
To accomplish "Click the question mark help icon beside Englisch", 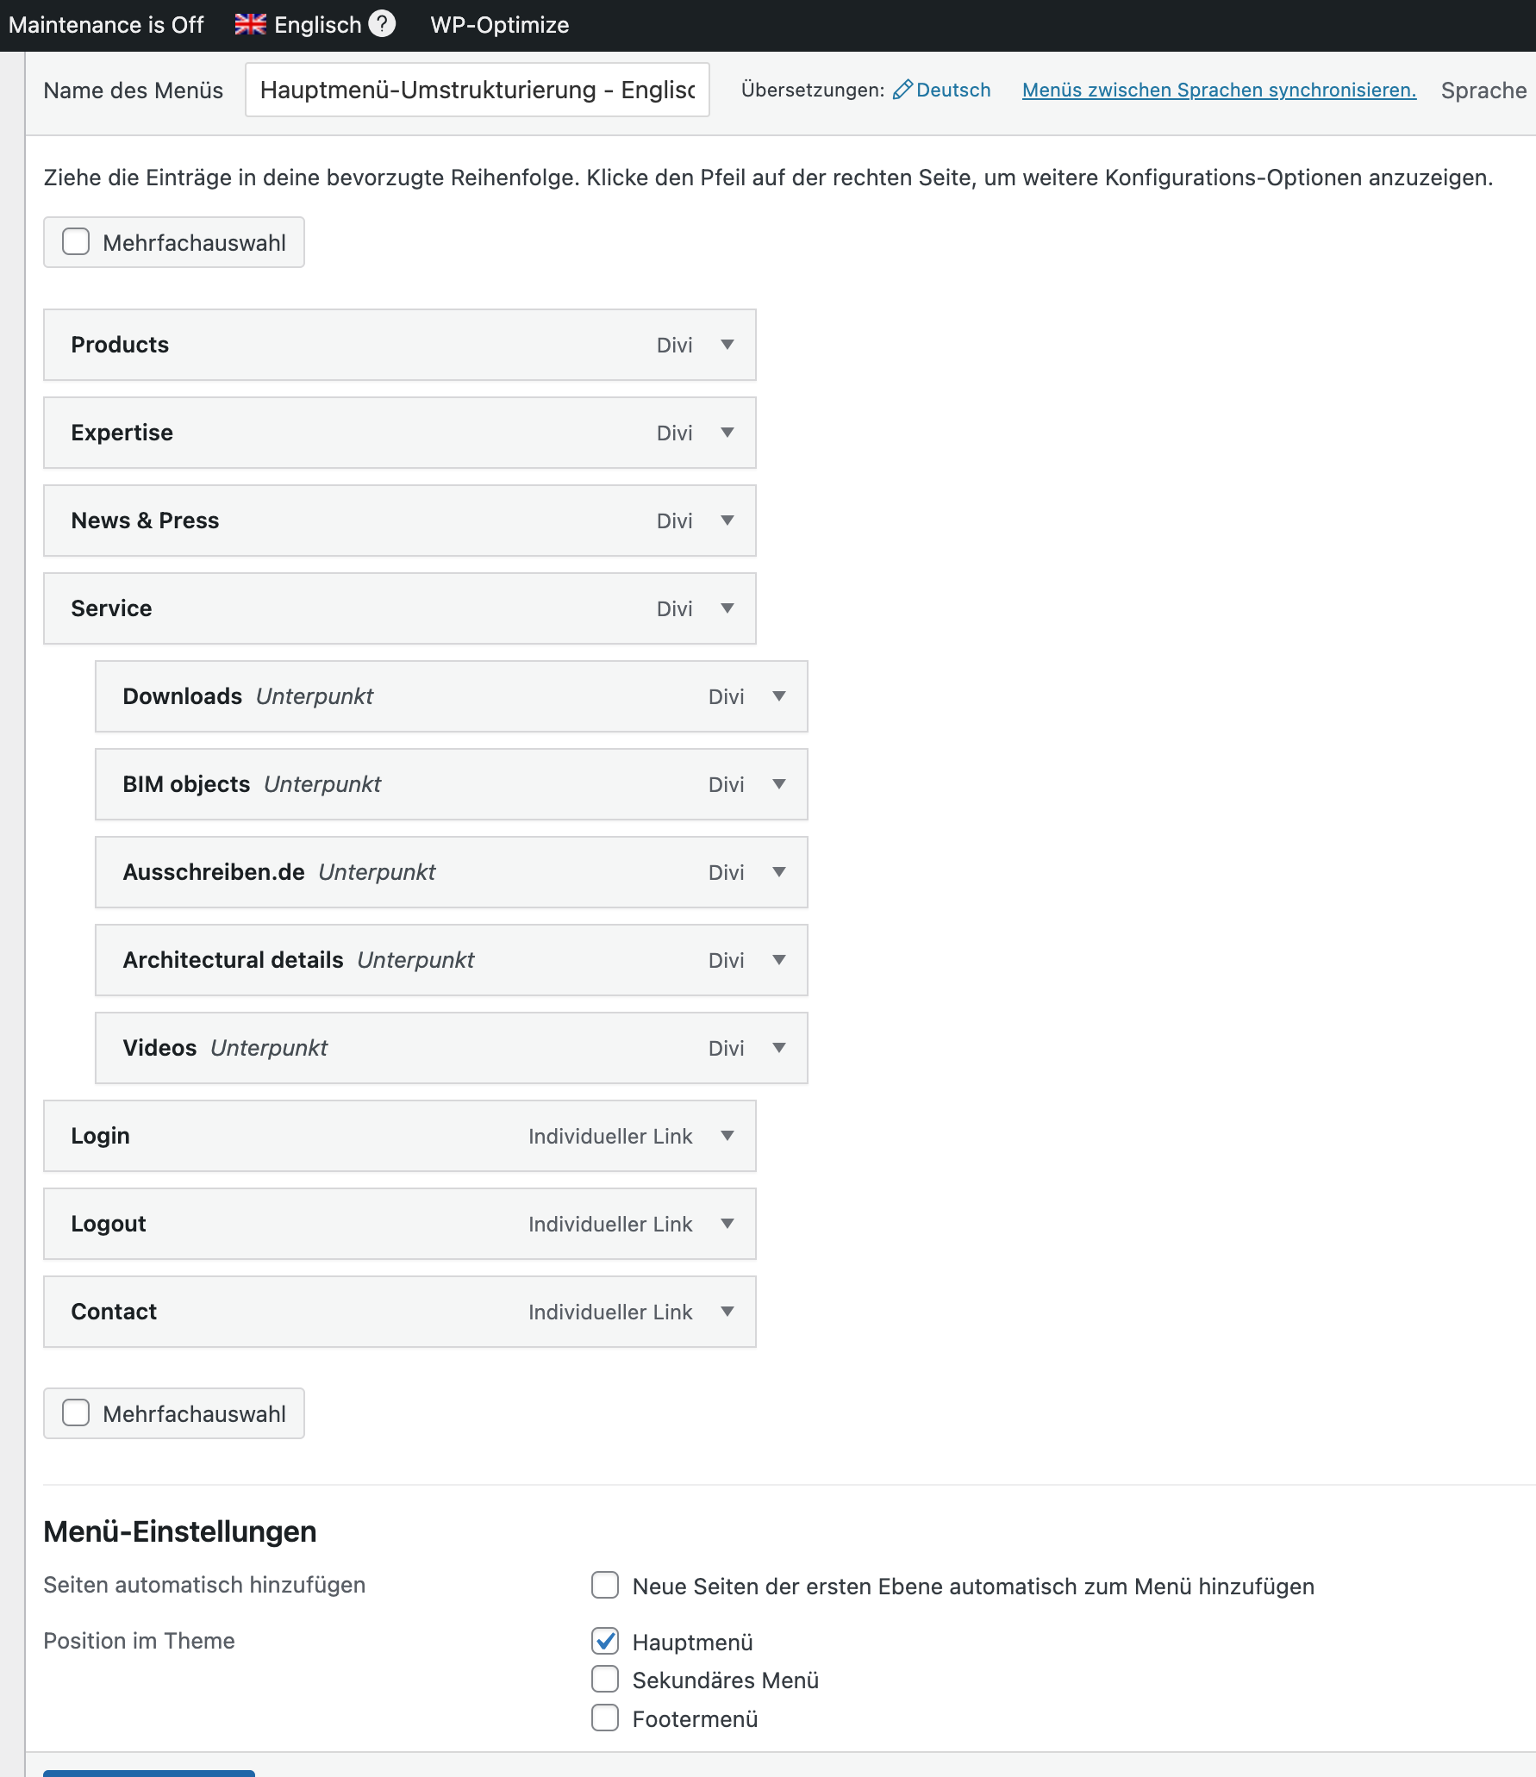I will pyautogui.click(x=382, y=24).
